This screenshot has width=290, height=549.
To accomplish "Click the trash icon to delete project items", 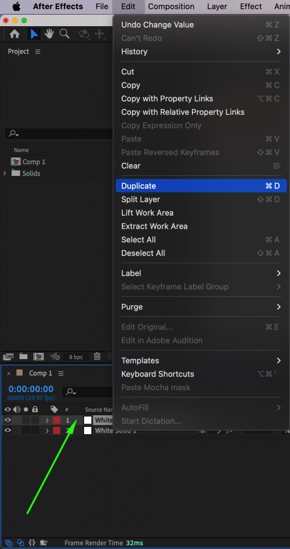I will tap(97, 357).
